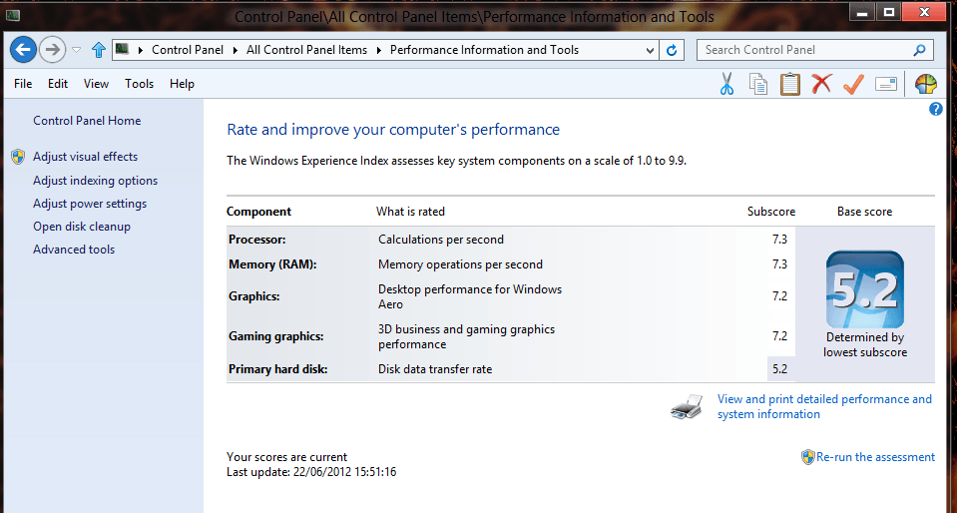Click the All Control Panel Items breadcrumb
Viewport: 957px width, 513px height.
307,50
